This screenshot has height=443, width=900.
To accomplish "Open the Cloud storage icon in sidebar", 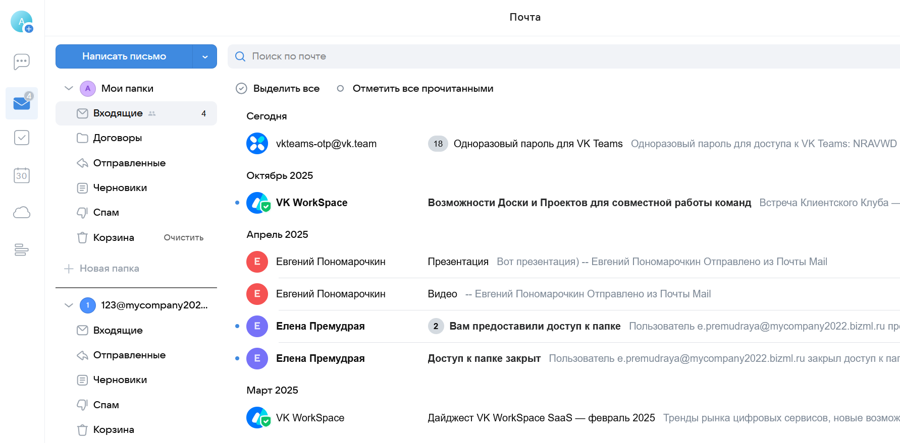I will click(21, 212).
